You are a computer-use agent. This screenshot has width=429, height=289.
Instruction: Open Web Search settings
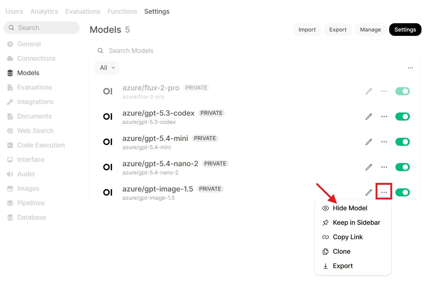(x=35, y=131)
